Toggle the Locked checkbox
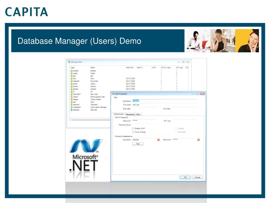The height and width of the screenshot is (203, 270). coord(176,128)
